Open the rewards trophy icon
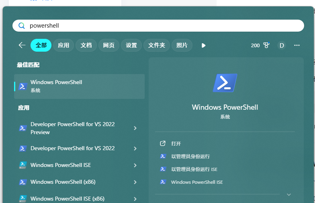 click(266, 45)
